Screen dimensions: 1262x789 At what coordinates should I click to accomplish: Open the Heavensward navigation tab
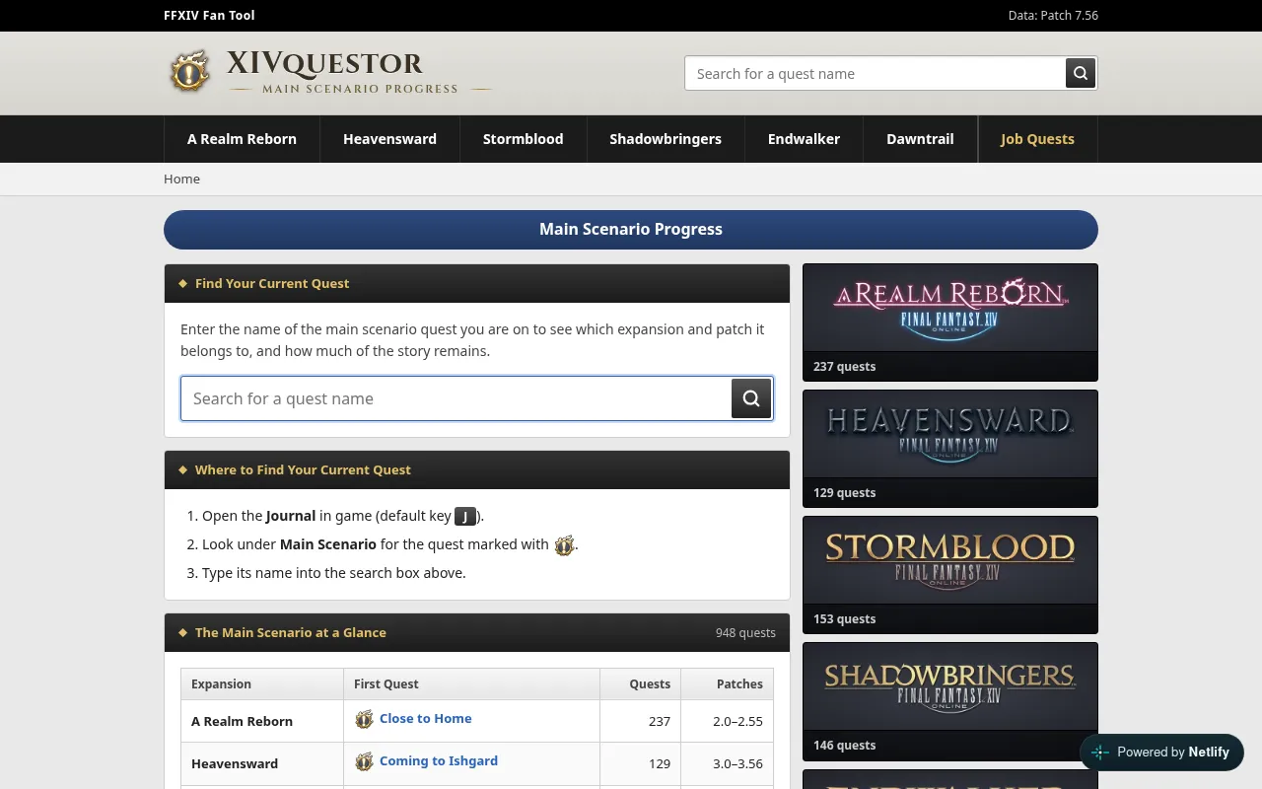pyautogui.click(x=389, y=139)
